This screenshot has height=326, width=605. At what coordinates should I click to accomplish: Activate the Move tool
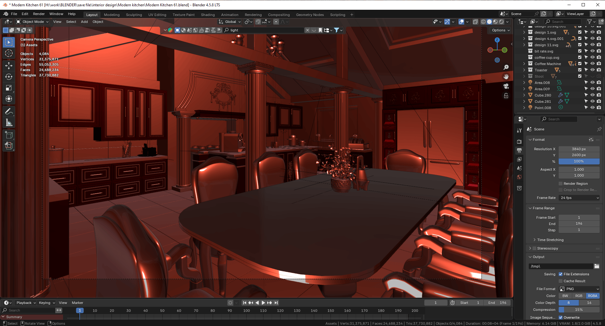(9, 65)
